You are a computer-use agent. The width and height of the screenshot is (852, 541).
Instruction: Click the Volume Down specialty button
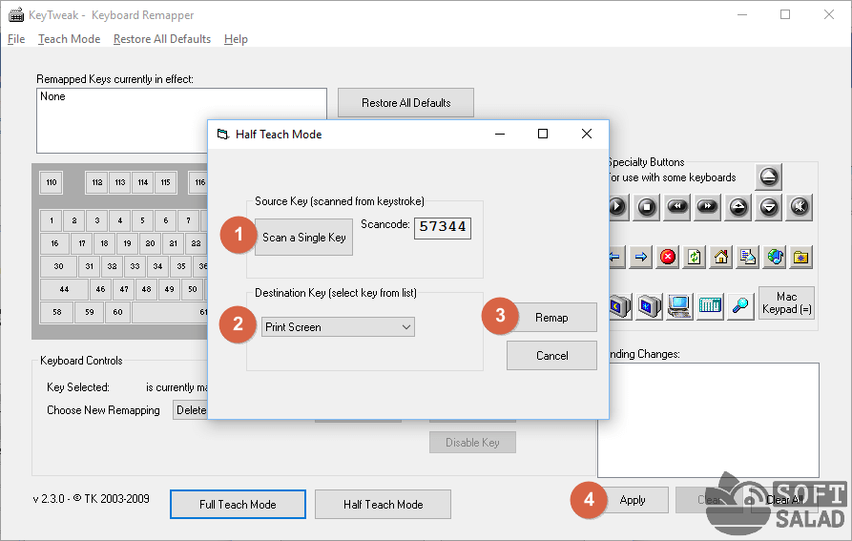click(x=769, y=206)
